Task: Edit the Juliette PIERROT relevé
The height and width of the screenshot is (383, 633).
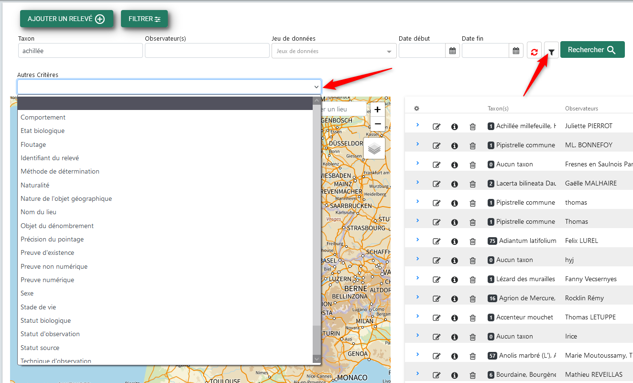Action: point(437,126)
